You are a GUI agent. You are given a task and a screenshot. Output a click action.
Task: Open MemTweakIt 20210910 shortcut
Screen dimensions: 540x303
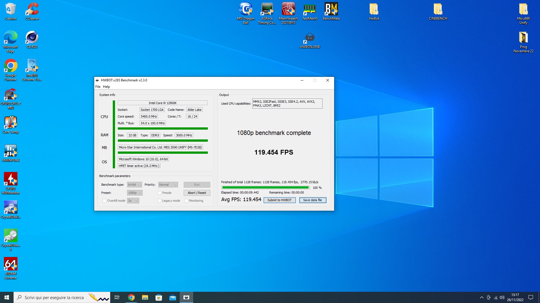[289, 13]
